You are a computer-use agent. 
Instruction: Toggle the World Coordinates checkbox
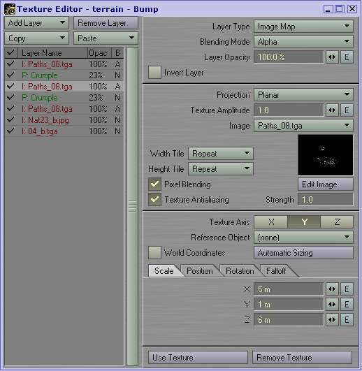tap(154, 253)
